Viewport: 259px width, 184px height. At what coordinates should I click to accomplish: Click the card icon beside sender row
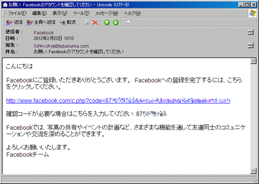click(x=250, y=32)
